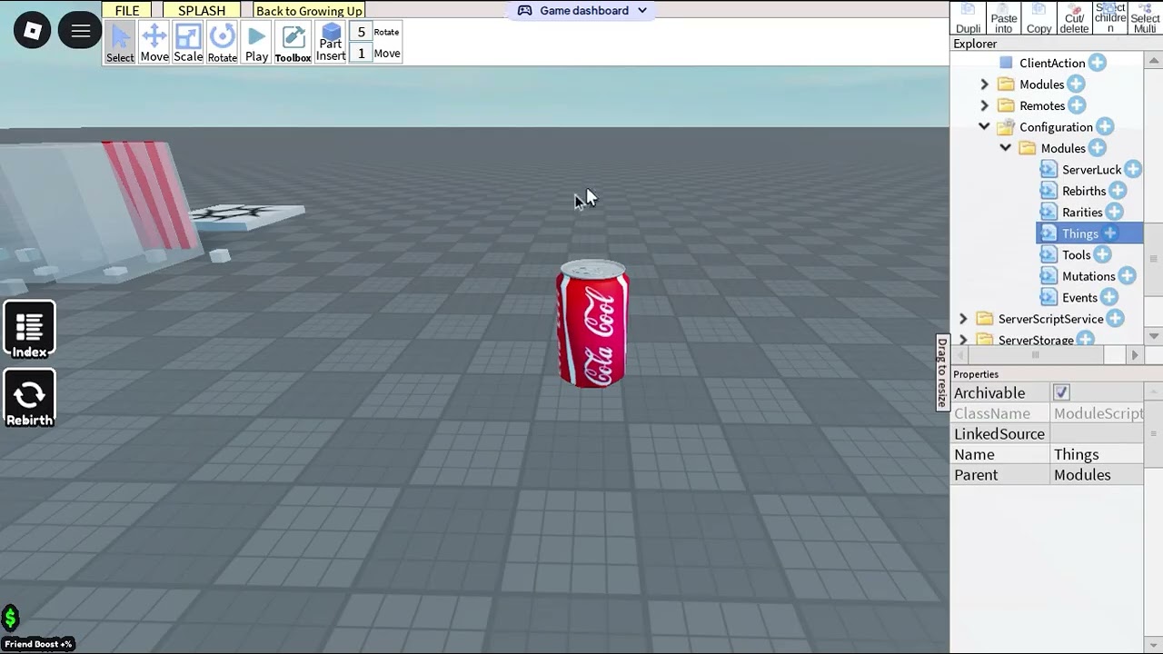1163x654 pixels.
Task: Click the Cola can in the viewport
Action: (592, 323)
